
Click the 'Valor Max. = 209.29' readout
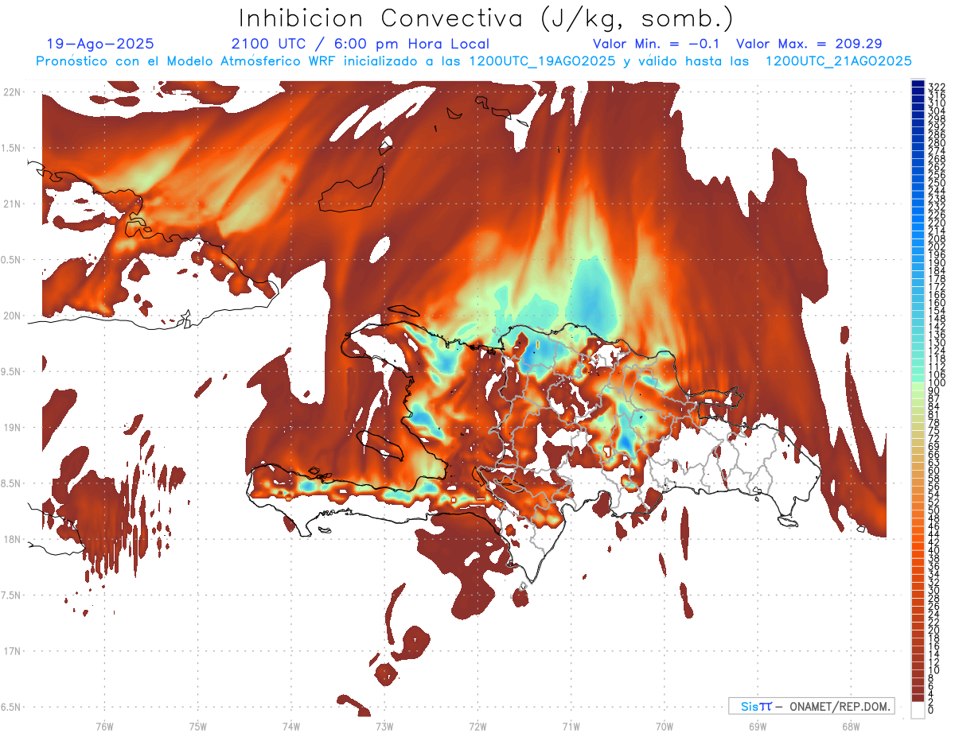click(809, 45)
